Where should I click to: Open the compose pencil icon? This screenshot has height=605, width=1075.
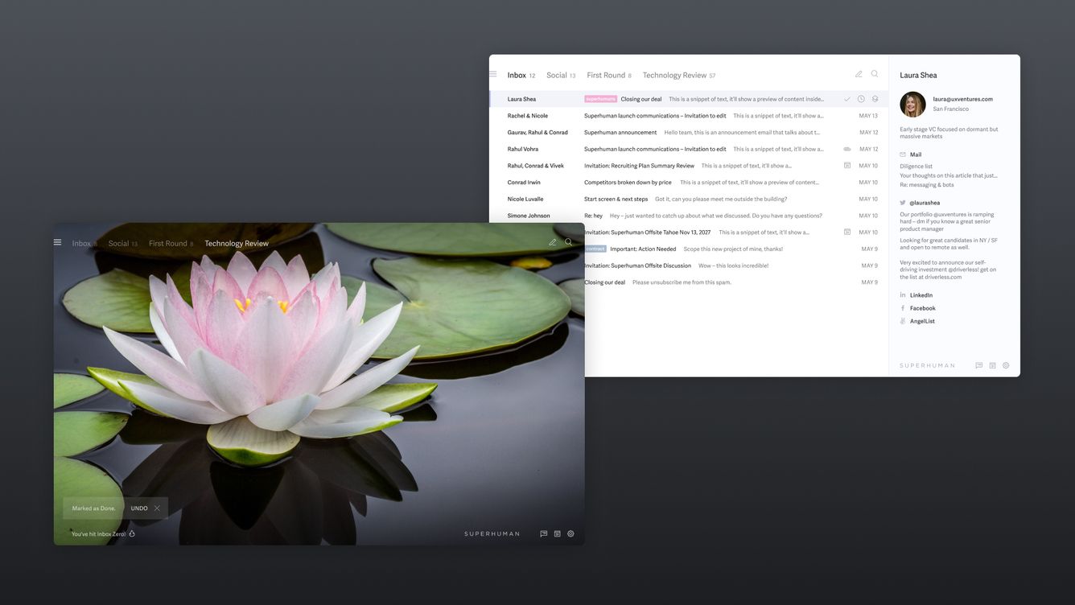859,74
